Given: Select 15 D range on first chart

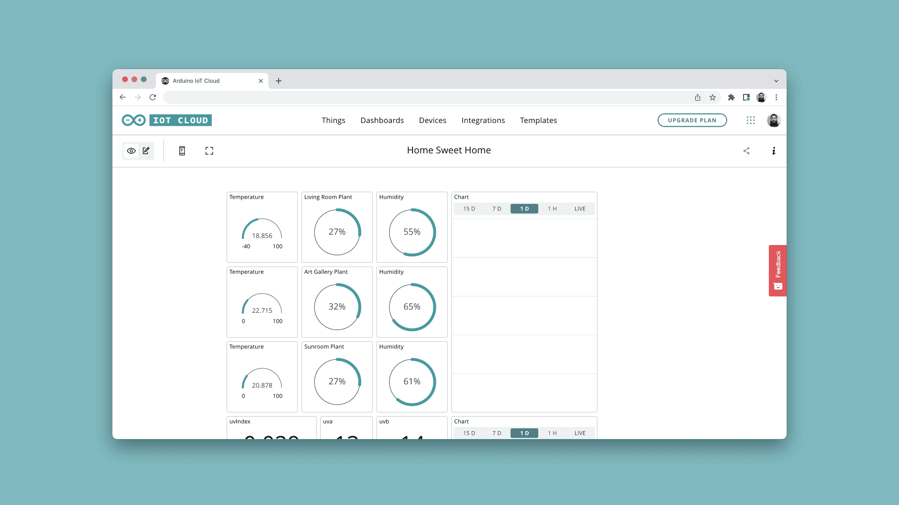Looking at the screenshot, I should 469,209.
